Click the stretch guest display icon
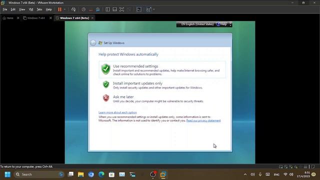320x180 pixels. pyautogui.click(x=149, y=9)
